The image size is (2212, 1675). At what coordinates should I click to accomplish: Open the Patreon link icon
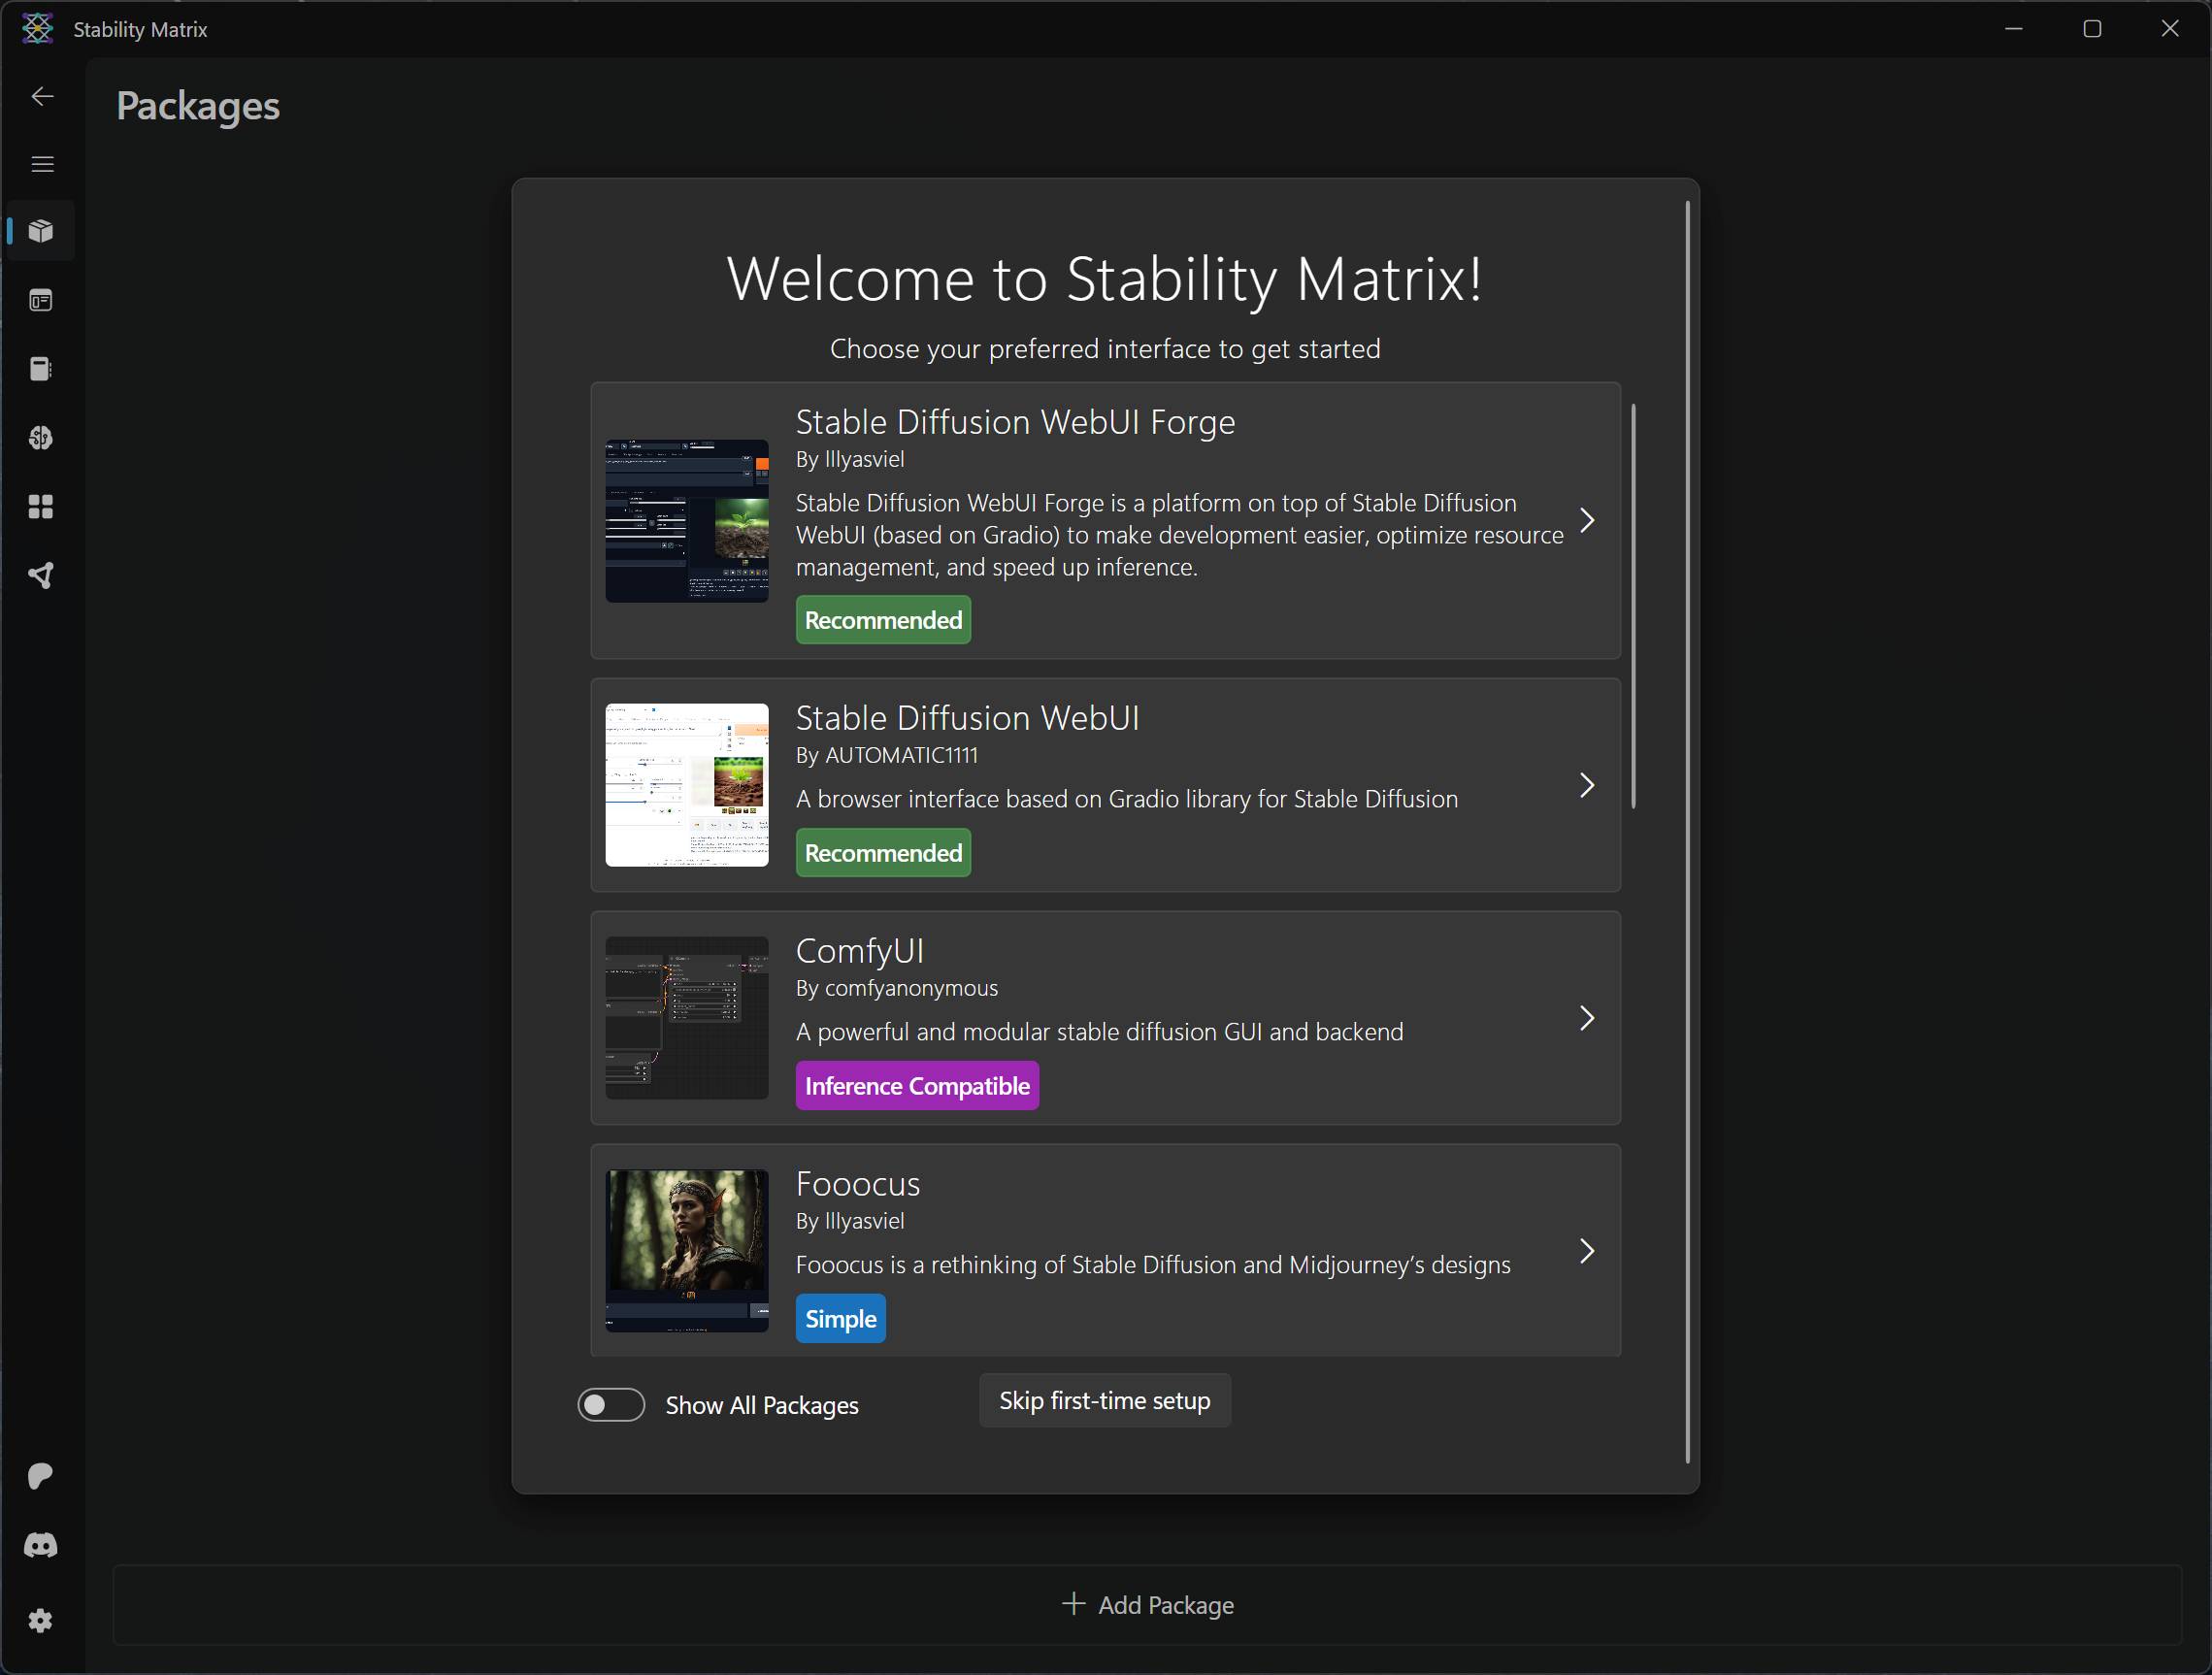(x=41, y=1476)
